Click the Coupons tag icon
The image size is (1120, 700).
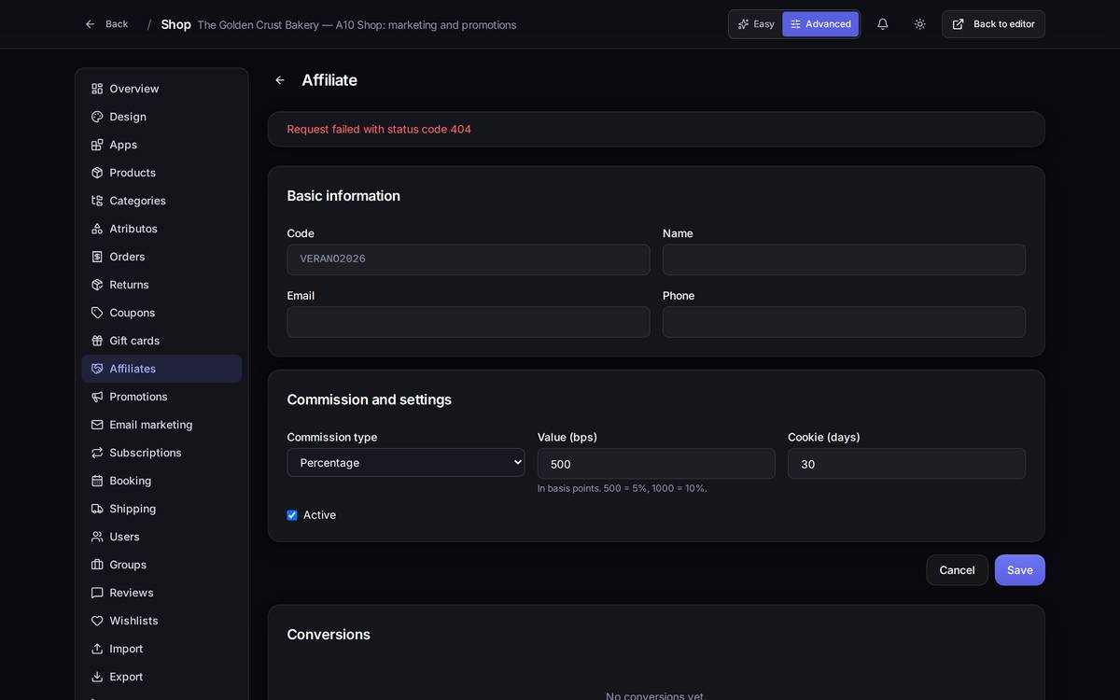click(97, 313)
